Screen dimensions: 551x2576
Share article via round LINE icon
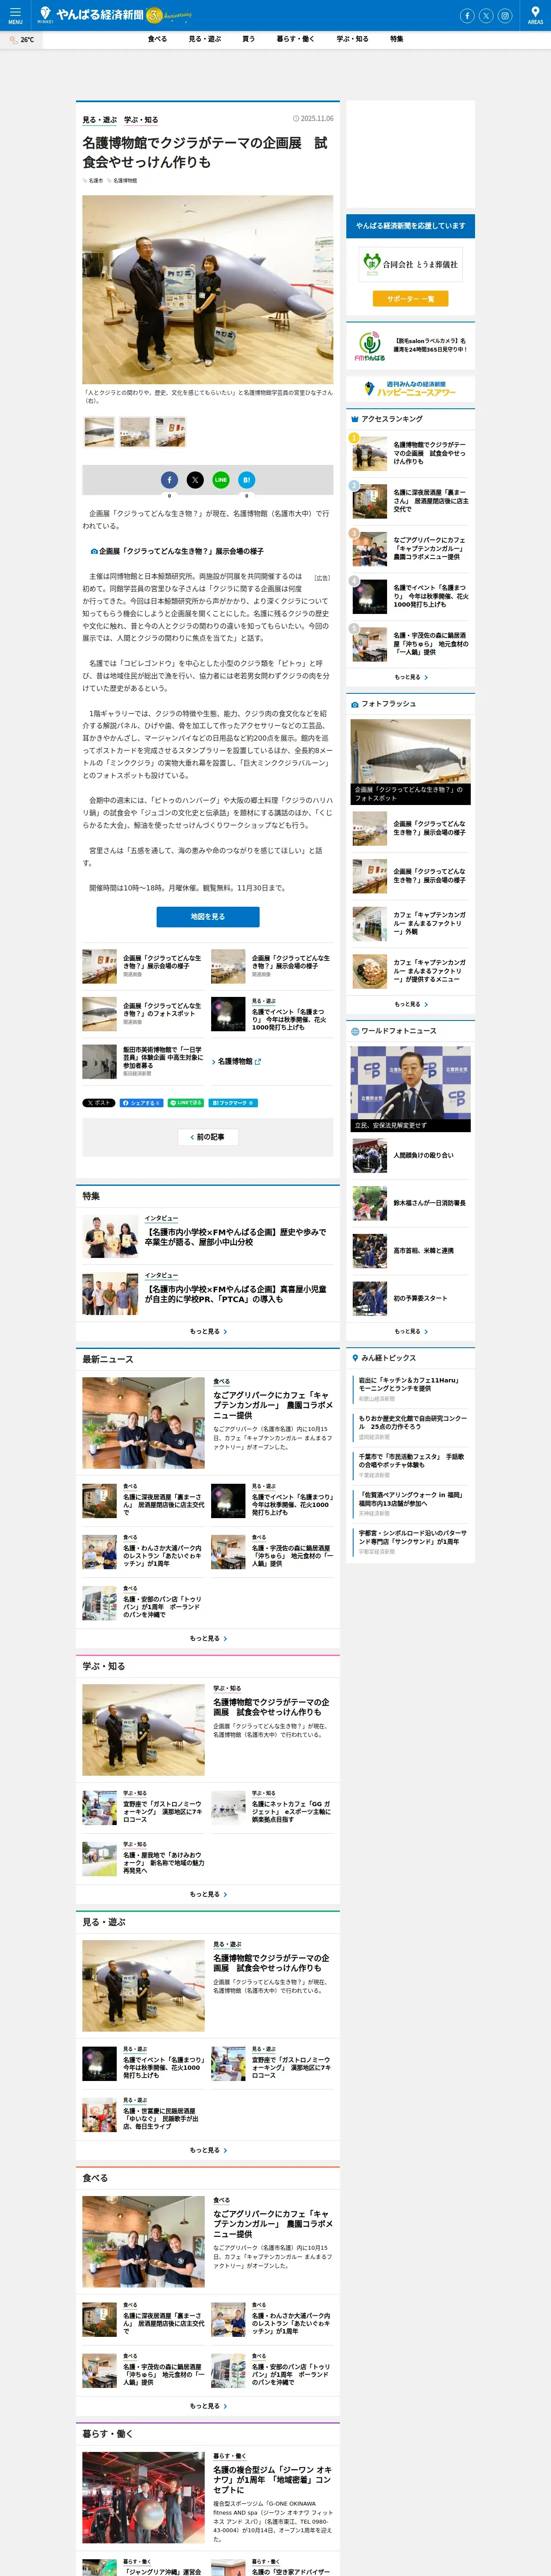pos(221,480)
